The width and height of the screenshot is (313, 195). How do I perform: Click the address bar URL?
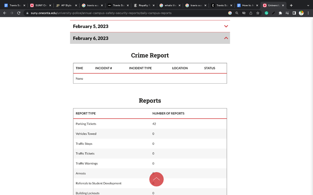click(101, 13)
